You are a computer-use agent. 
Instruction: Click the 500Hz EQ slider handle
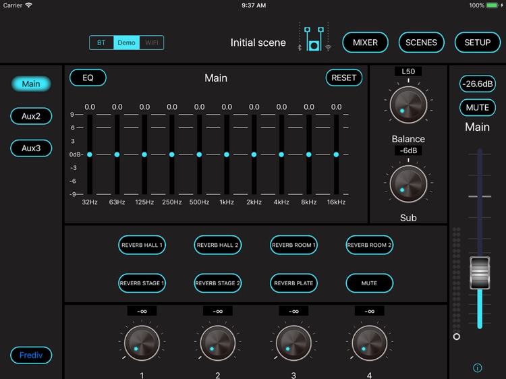[199, 154]
